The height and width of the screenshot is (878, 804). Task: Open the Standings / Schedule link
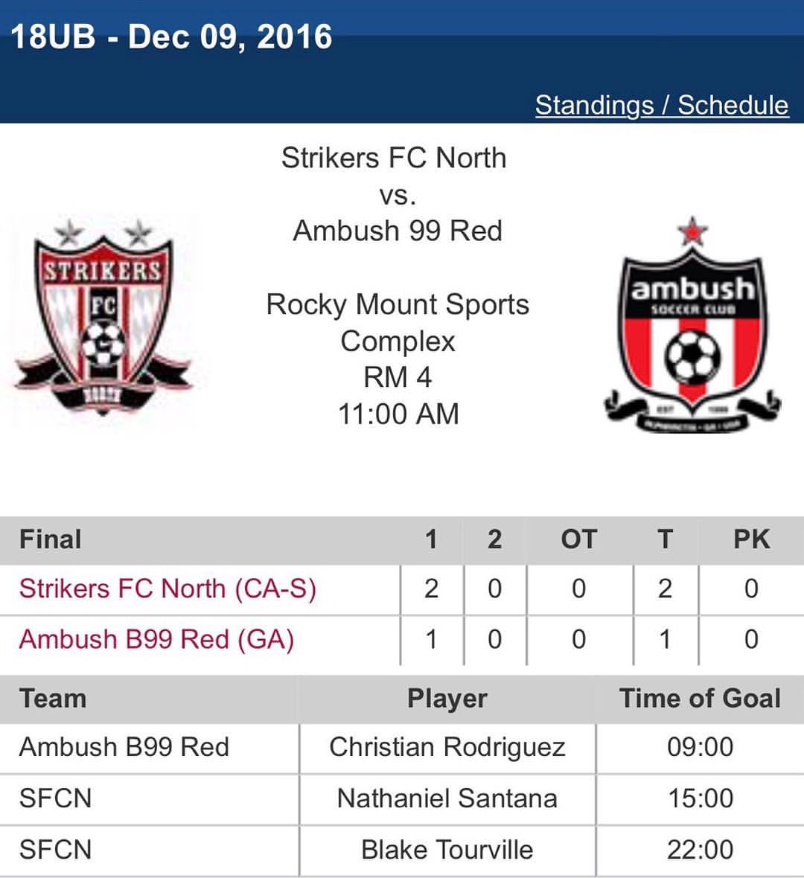(662, 105)
